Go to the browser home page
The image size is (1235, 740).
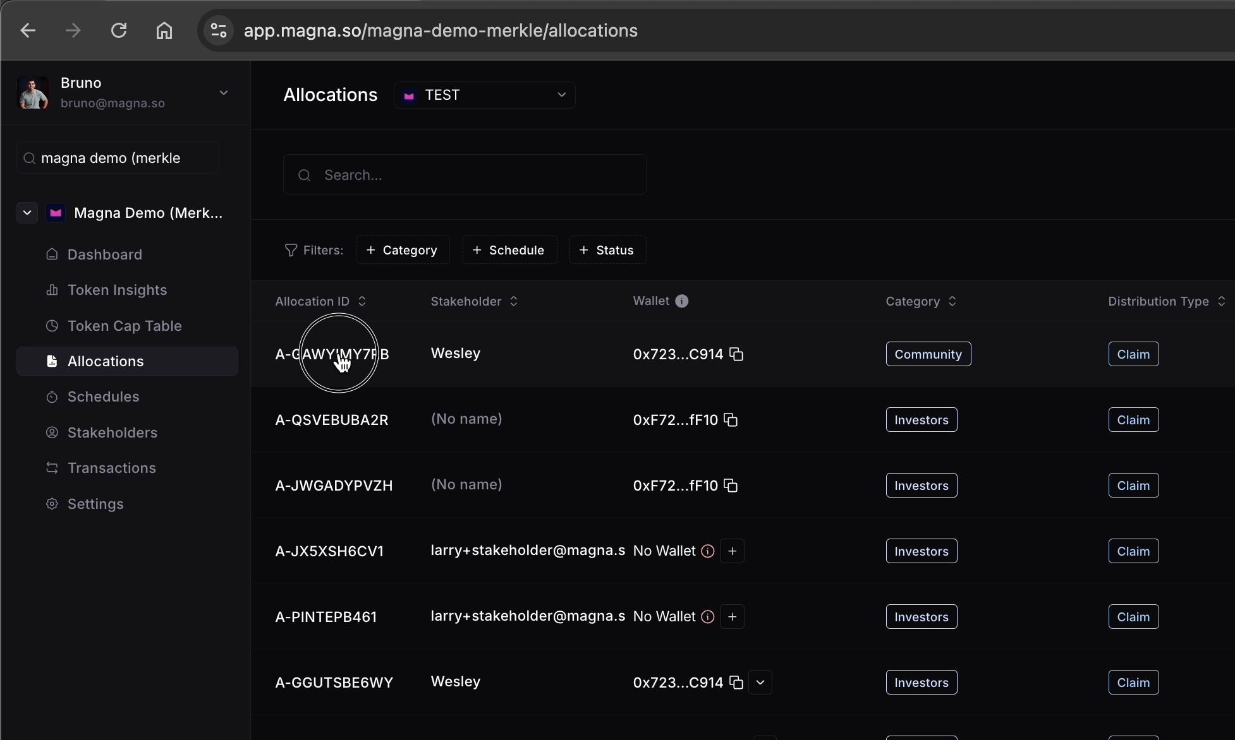pyautogui.click(x=164, y=30)
